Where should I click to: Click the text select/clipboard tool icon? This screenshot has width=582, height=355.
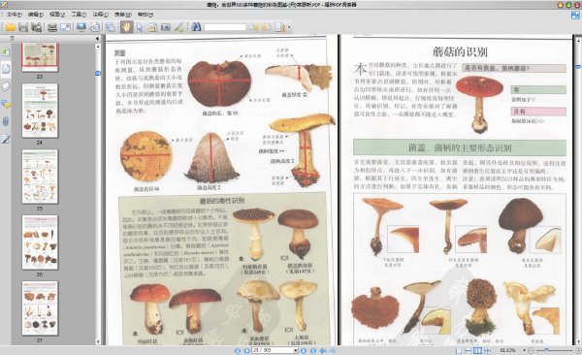(152, 27)
